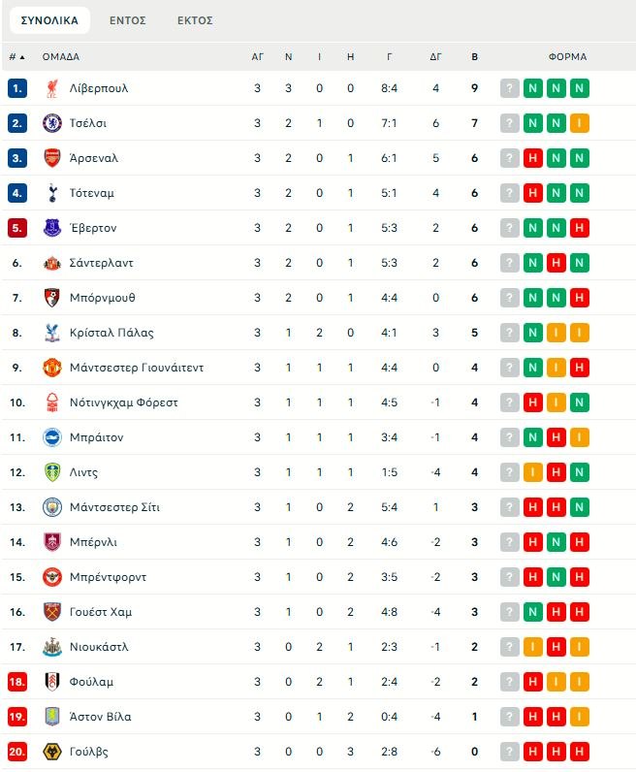This screenshot has width=636, height=772.
Task: Click Chelsea's orange draw form badge
Action: click(x=579, y=123)
